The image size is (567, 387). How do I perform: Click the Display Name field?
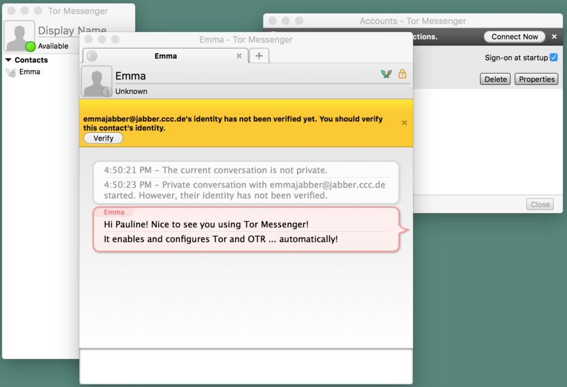(x=72, y=30)
